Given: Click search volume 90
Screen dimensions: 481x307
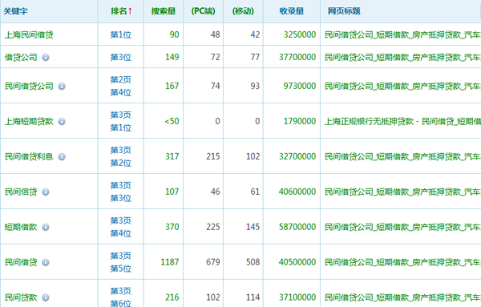Looking at the screenshot, I should coord(174,34).
